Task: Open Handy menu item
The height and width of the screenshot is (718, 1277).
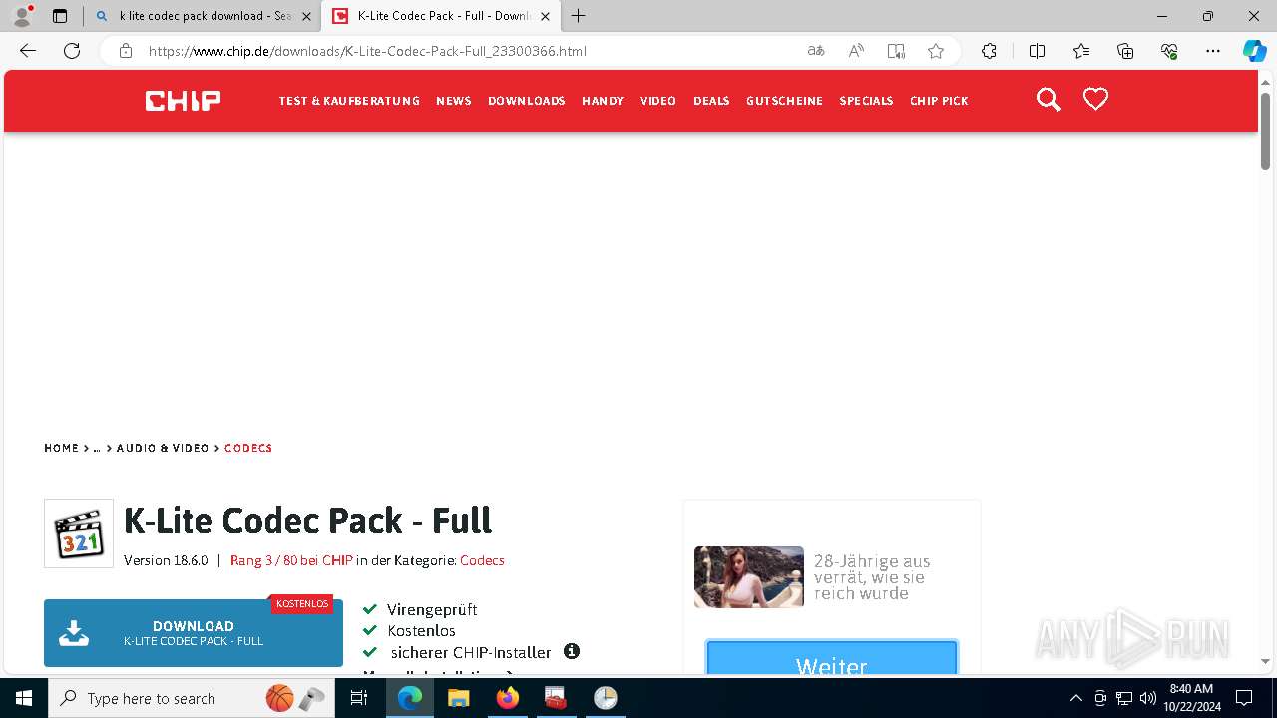Action: [x=603, y=101]
